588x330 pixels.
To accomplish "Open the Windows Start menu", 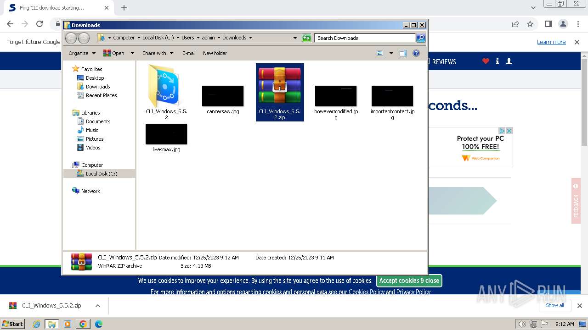I will (x=12, y=324).
